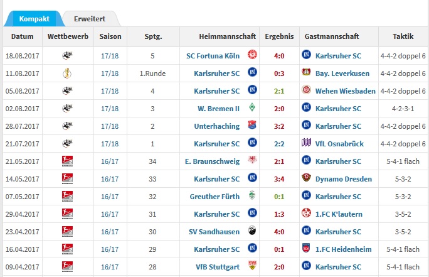This screenshot has width=429, height=277.
Task: Open the 1.FC Heidenheim team link
Action: point(343,249)
